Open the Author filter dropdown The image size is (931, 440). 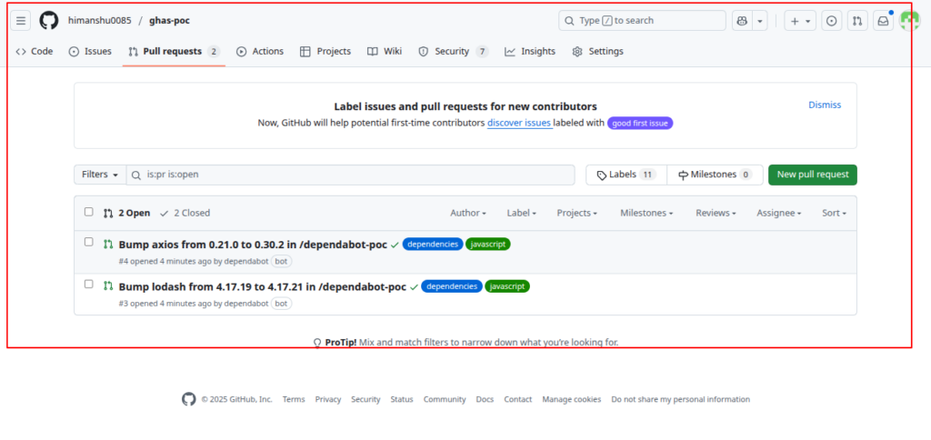coord(467,213)
